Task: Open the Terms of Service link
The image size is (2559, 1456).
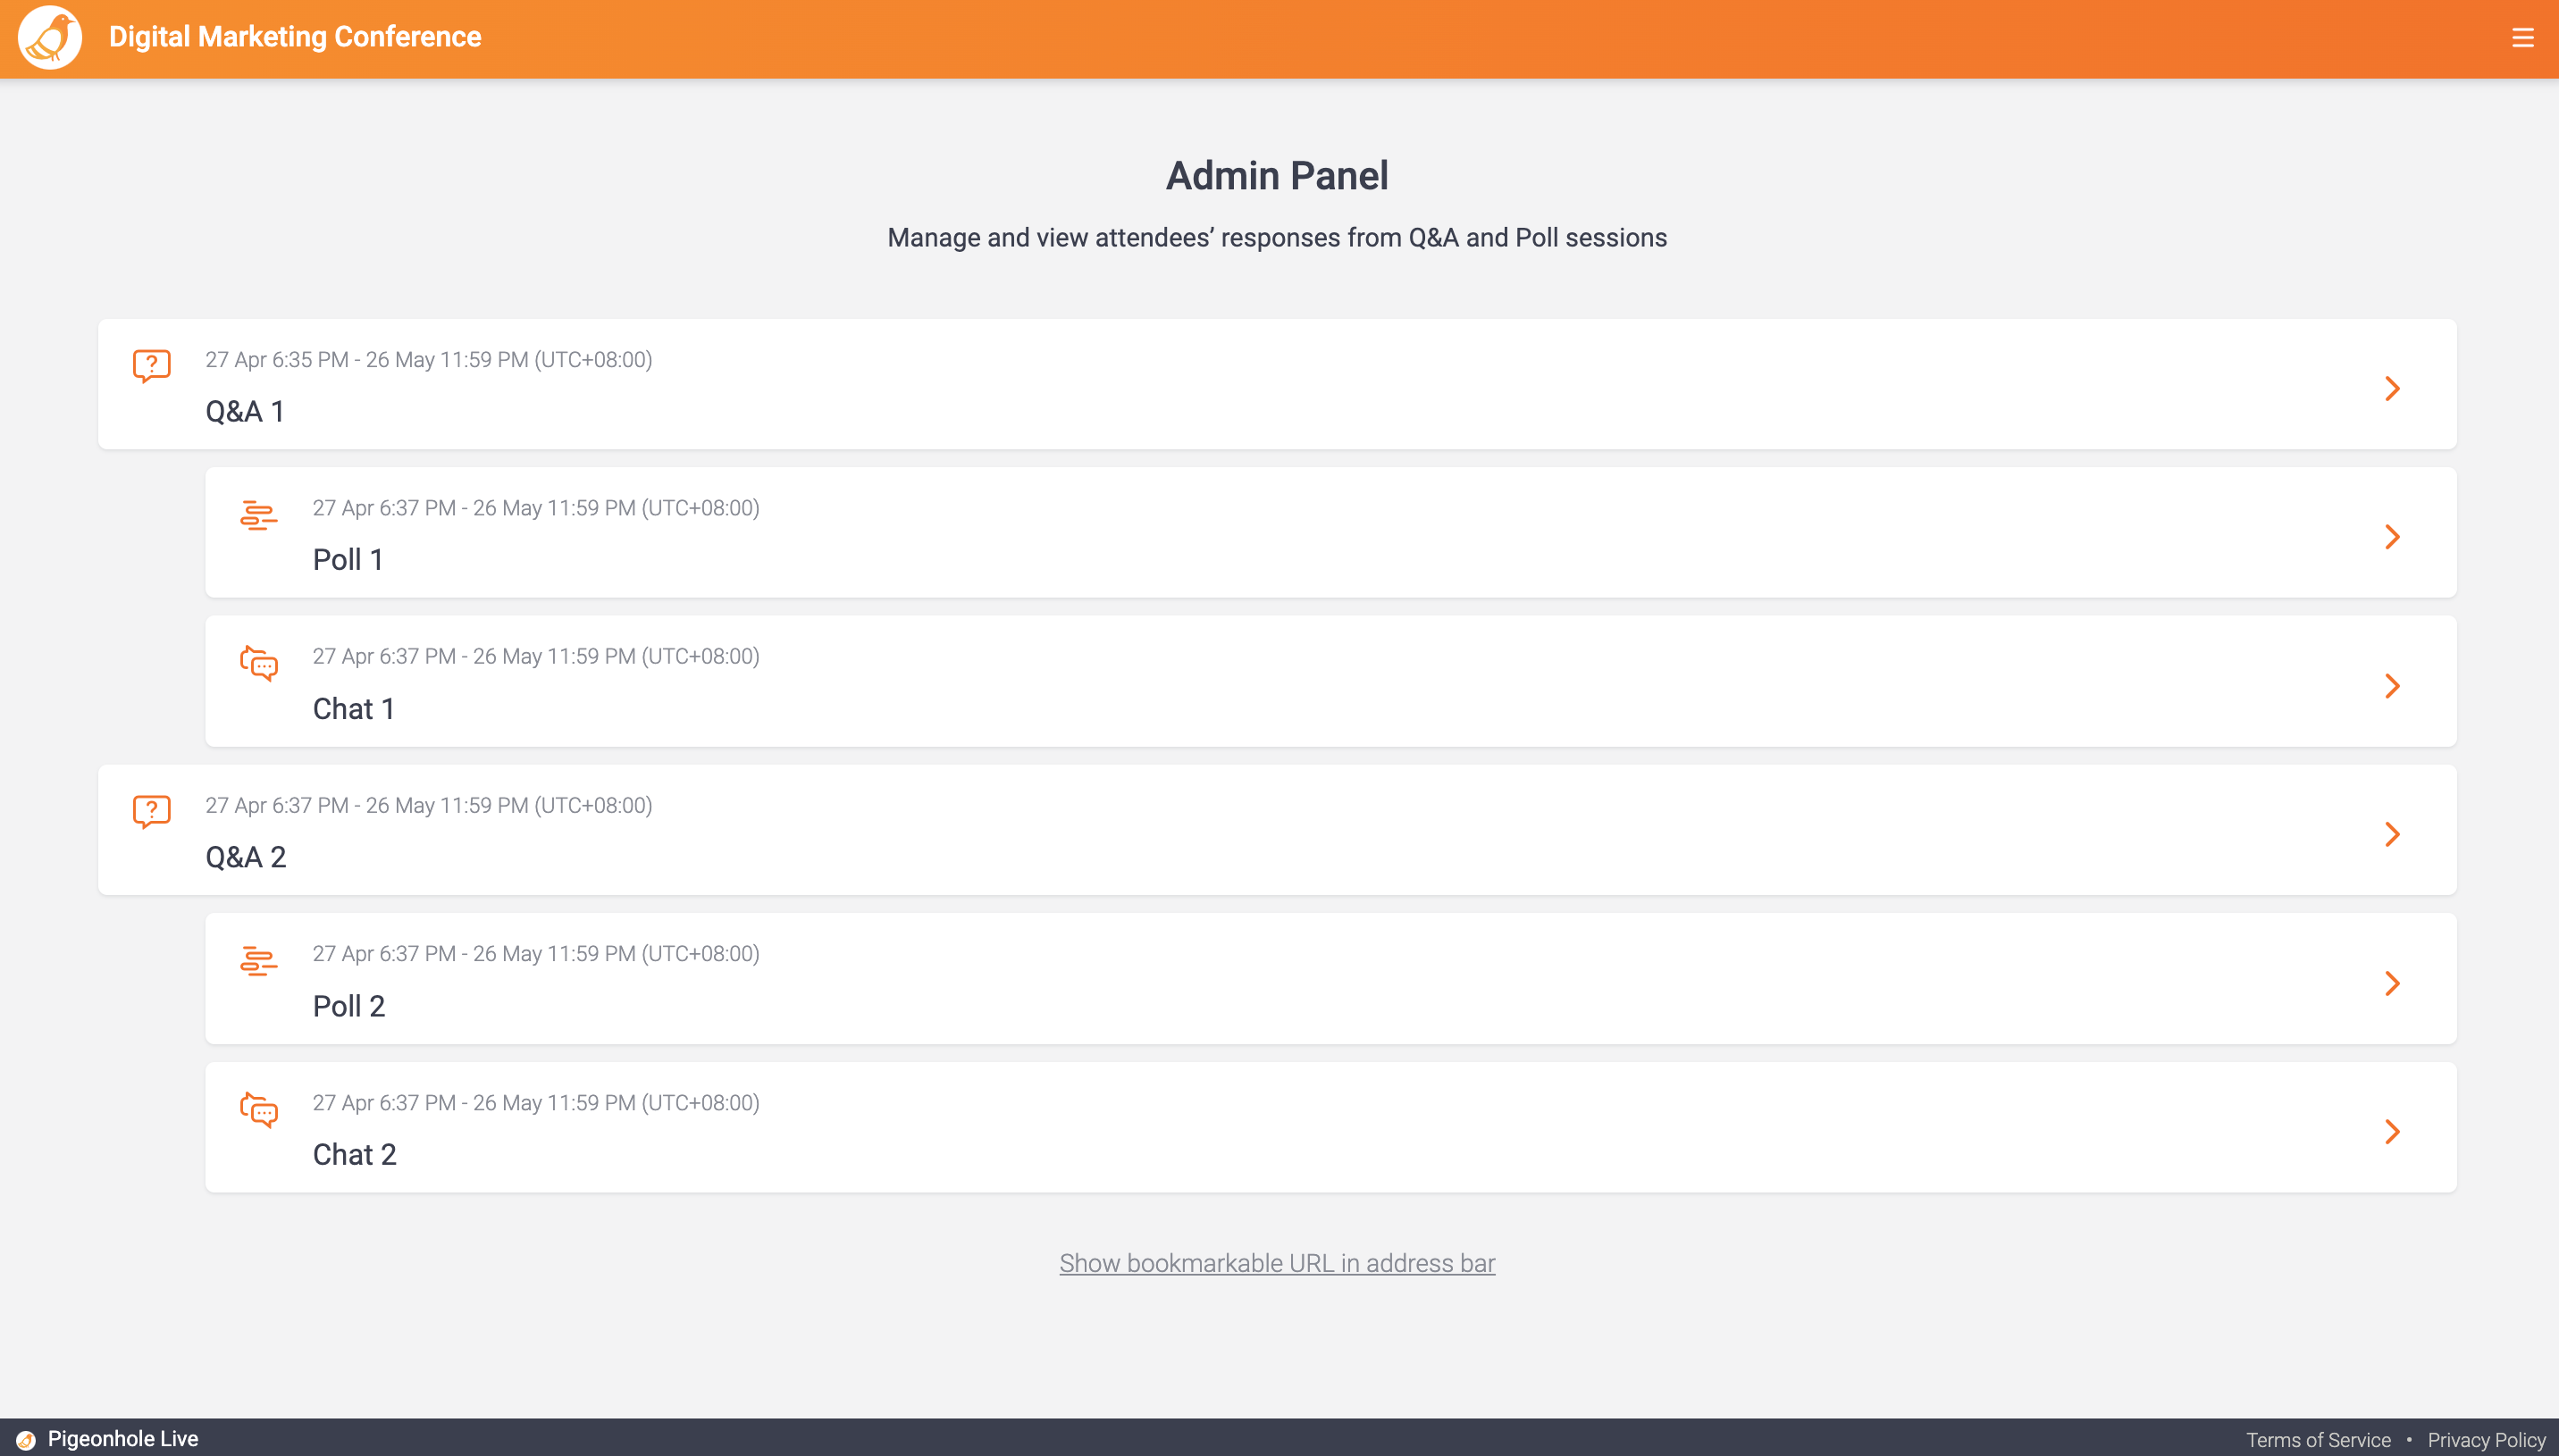Action: click(x=2318, y=1440)
